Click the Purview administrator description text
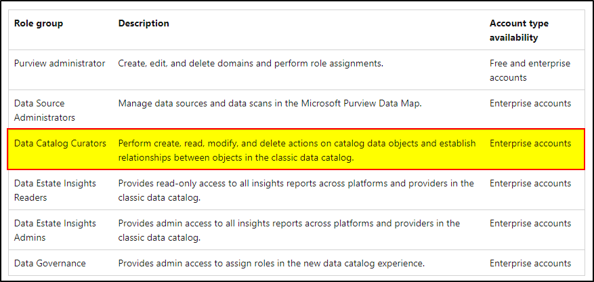Screen dimensions: 594x282 pos(251,64)
